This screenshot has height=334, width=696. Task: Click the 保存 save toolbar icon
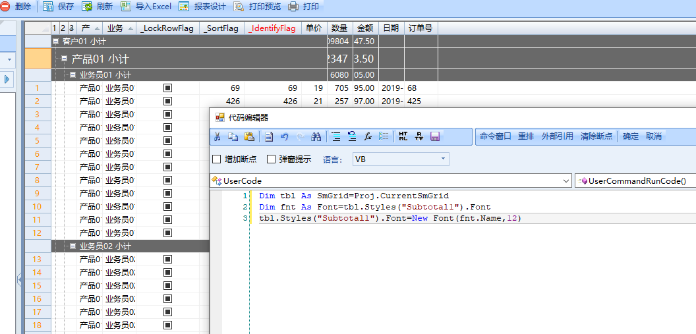[48, 6]
